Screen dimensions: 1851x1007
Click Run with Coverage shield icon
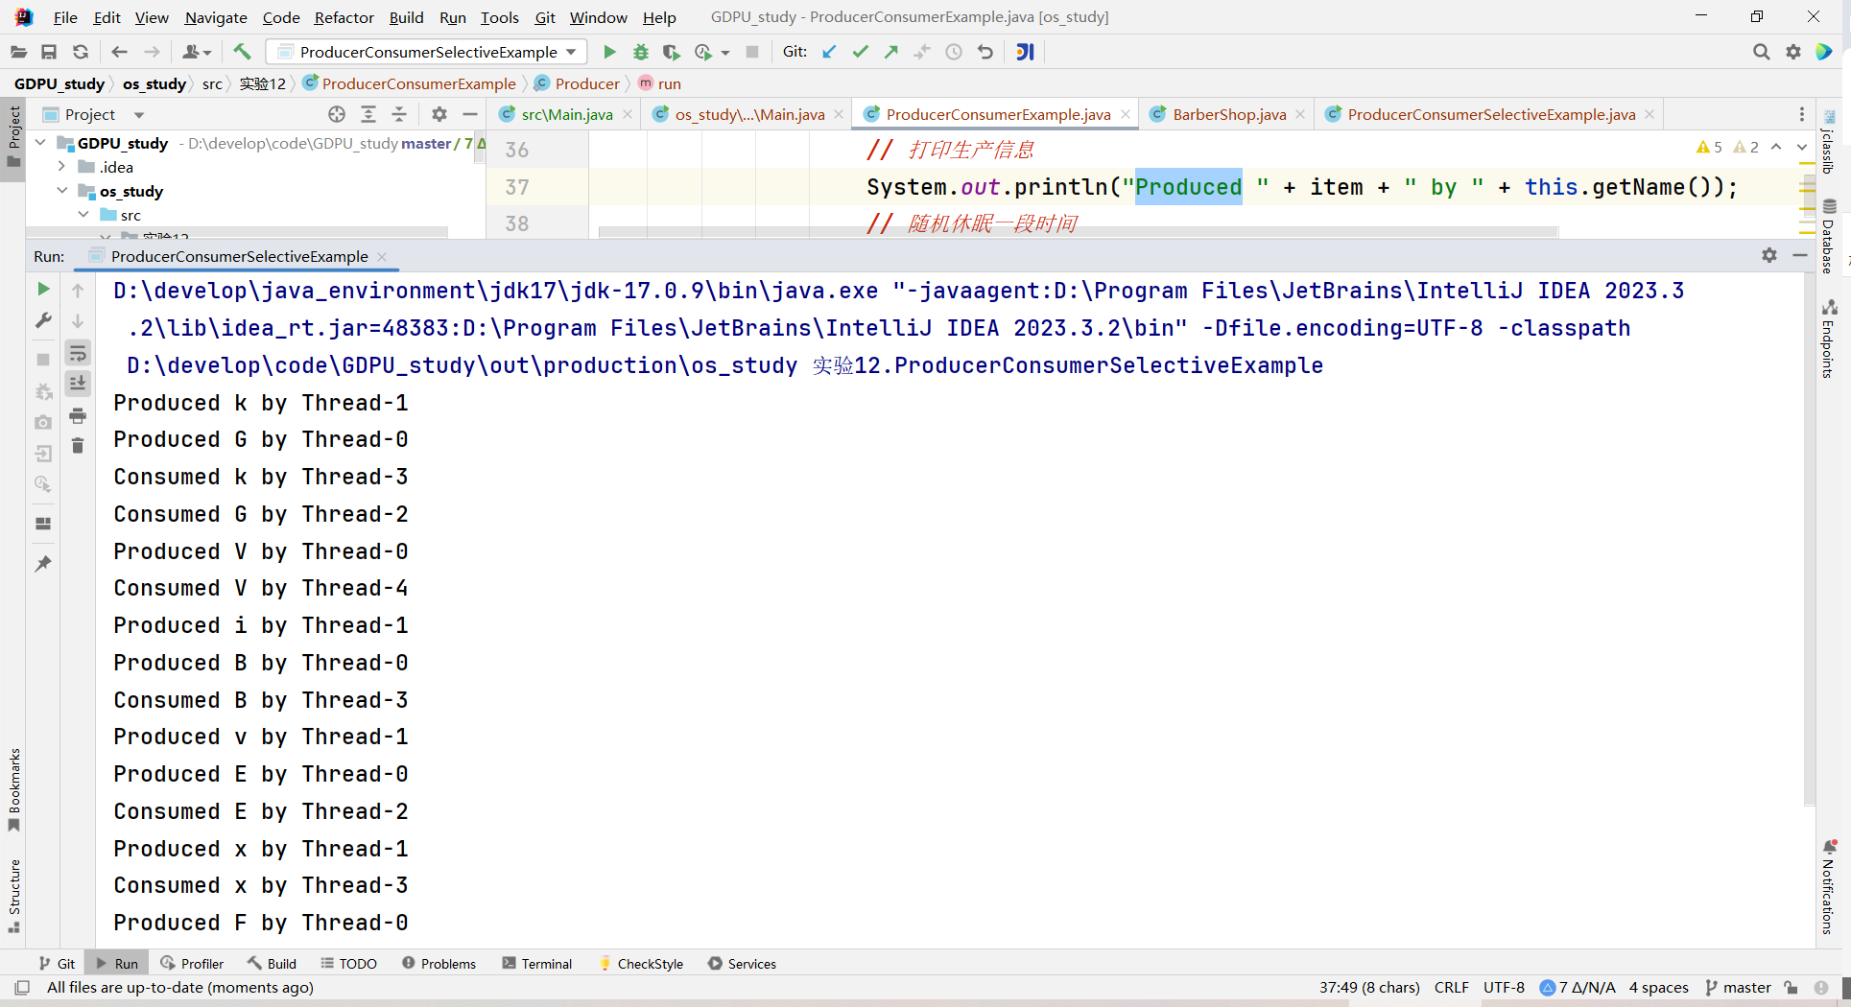point(671,52)
